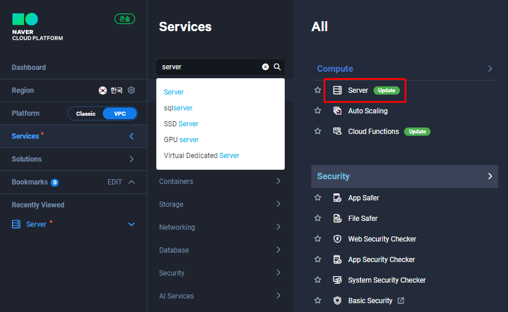Click the green console badge near logo
Viewport: 508px width, 312px height.
click(125, 19)
